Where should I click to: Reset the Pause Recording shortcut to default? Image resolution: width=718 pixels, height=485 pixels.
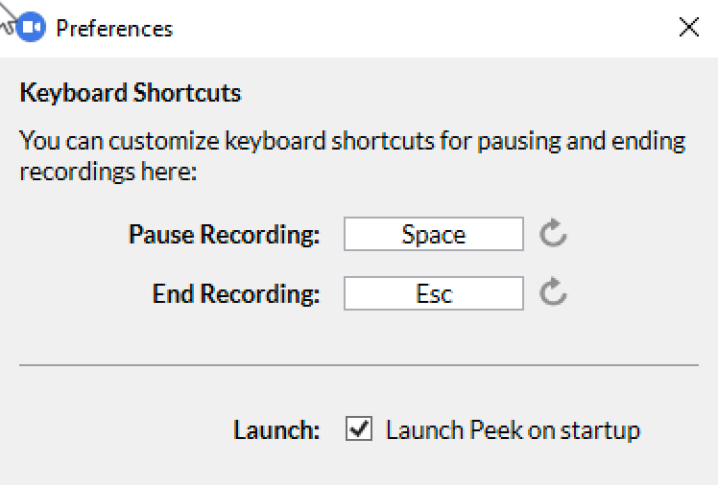[553, 234]
